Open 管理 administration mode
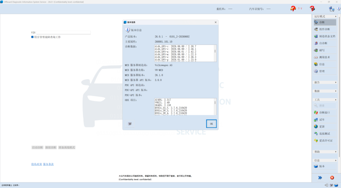Image resolution: width=341 pixels, height=188 pixels. pyautogui.click(x=325, y=71)
